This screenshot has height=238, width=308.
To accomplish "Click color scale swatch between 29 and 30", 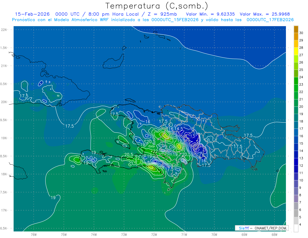I will pos(296,36).
